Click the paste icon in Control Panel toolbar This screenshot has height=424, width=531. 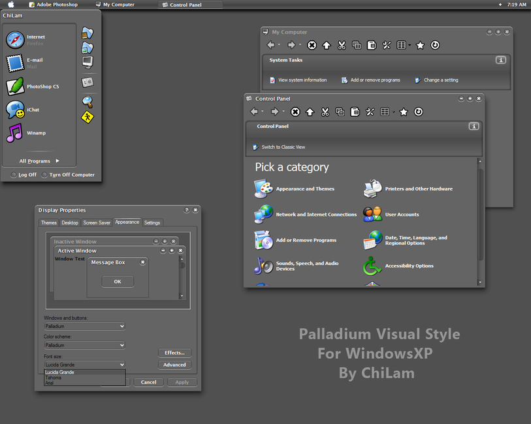[355, 112]
